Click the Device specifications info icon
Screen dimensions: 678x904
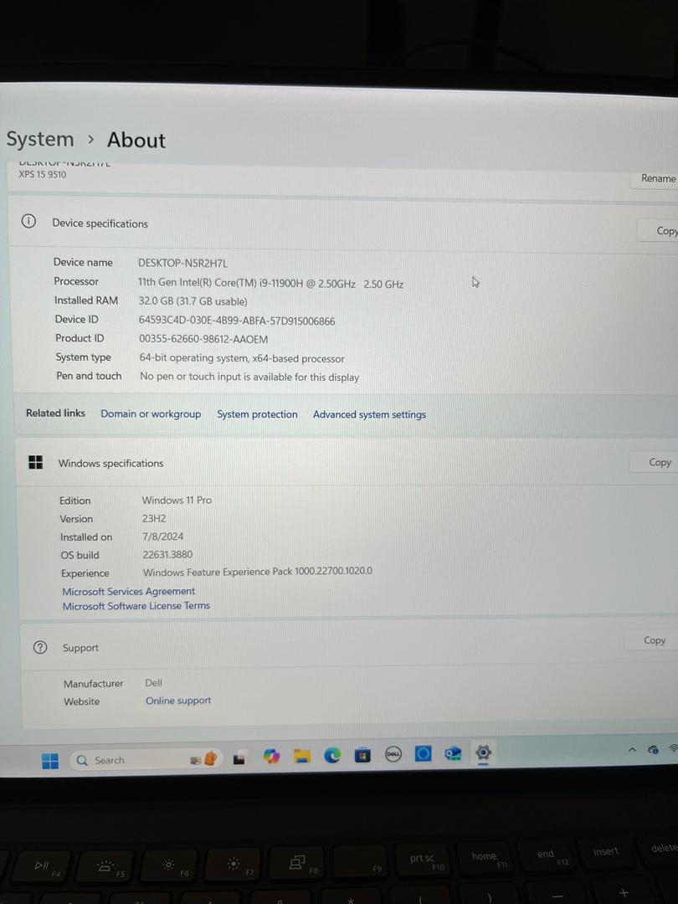(28, 221)
